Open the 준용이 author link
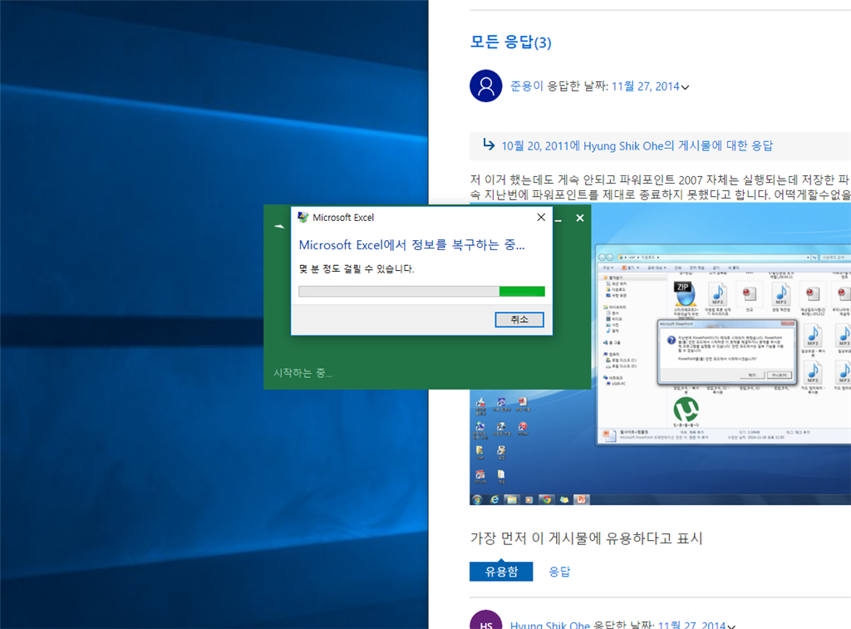The width and height of the screenshot is (851, 629). (x=527, y=86)
